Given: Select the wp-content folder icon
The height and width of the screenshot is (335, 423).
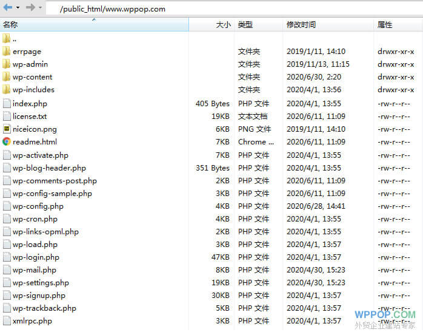Looking at the screenshot, I should (7, 77).
